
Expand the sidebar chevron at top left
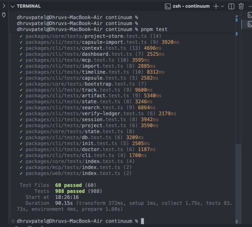(x=4, y=6)
